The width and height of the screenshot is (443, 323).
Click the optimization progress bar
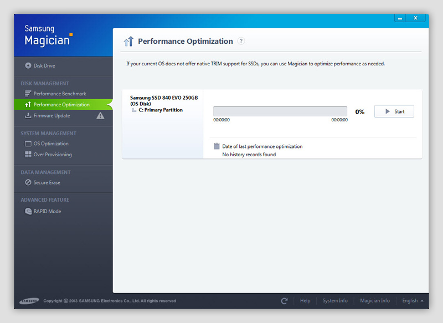point(280,111)
